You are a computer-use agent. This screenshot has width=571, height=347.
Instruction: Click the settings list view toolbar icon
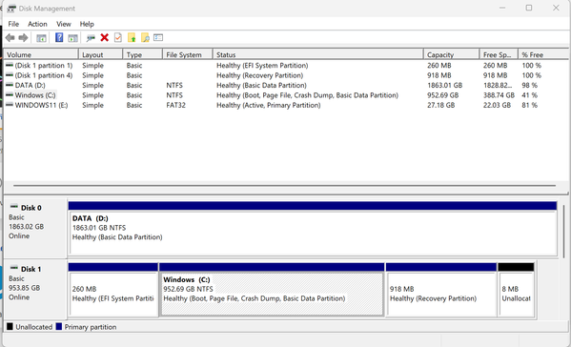coord(158,37)
